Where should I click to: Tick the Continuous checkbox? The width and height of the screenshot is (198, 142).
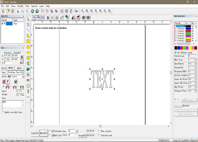pyautogui.click(x=50, y=131)
